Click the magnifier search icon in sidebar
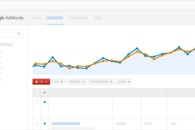Image resolution: width=195 pixels, height=130 pixels. [x=19, y=34]
